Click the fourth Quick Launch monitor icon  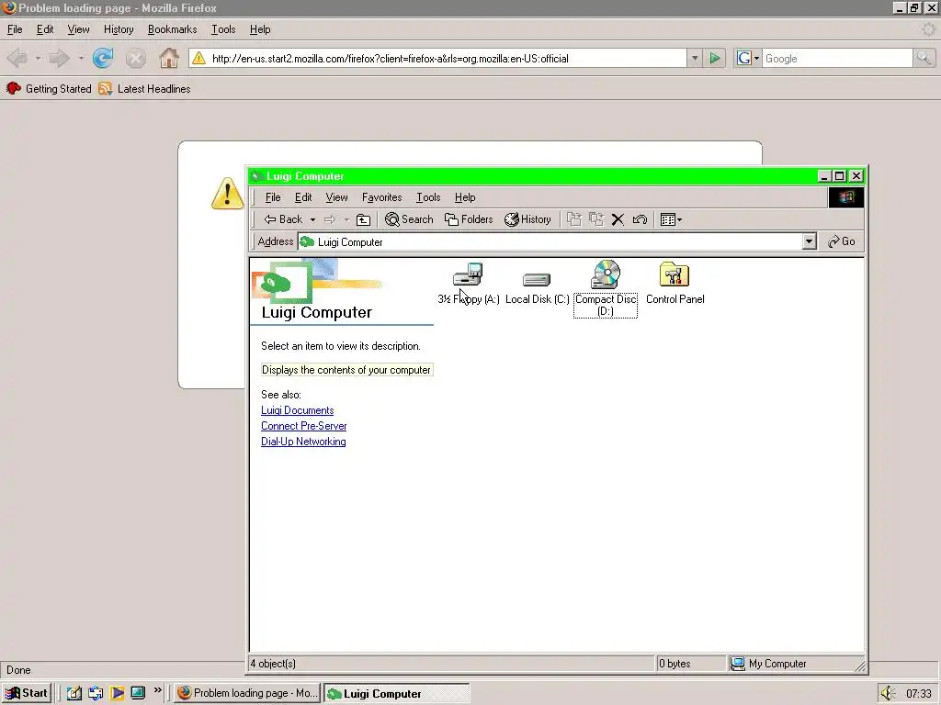click(138, 693)
